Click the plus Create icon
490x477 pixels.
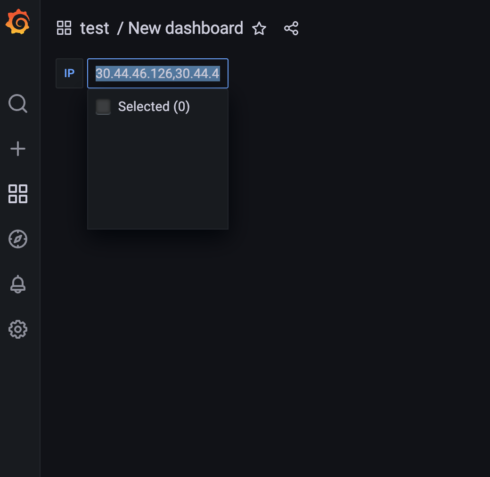point(18,149)
